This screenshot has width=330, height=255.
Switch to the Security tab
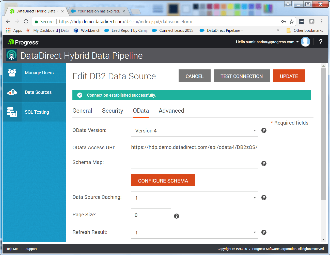(x=113, y=111)
